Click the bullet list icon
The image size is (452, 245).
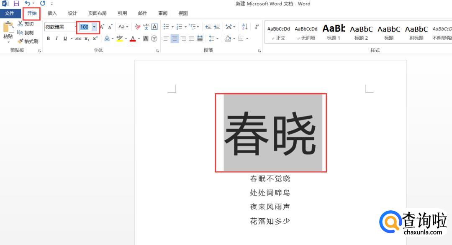166,27
